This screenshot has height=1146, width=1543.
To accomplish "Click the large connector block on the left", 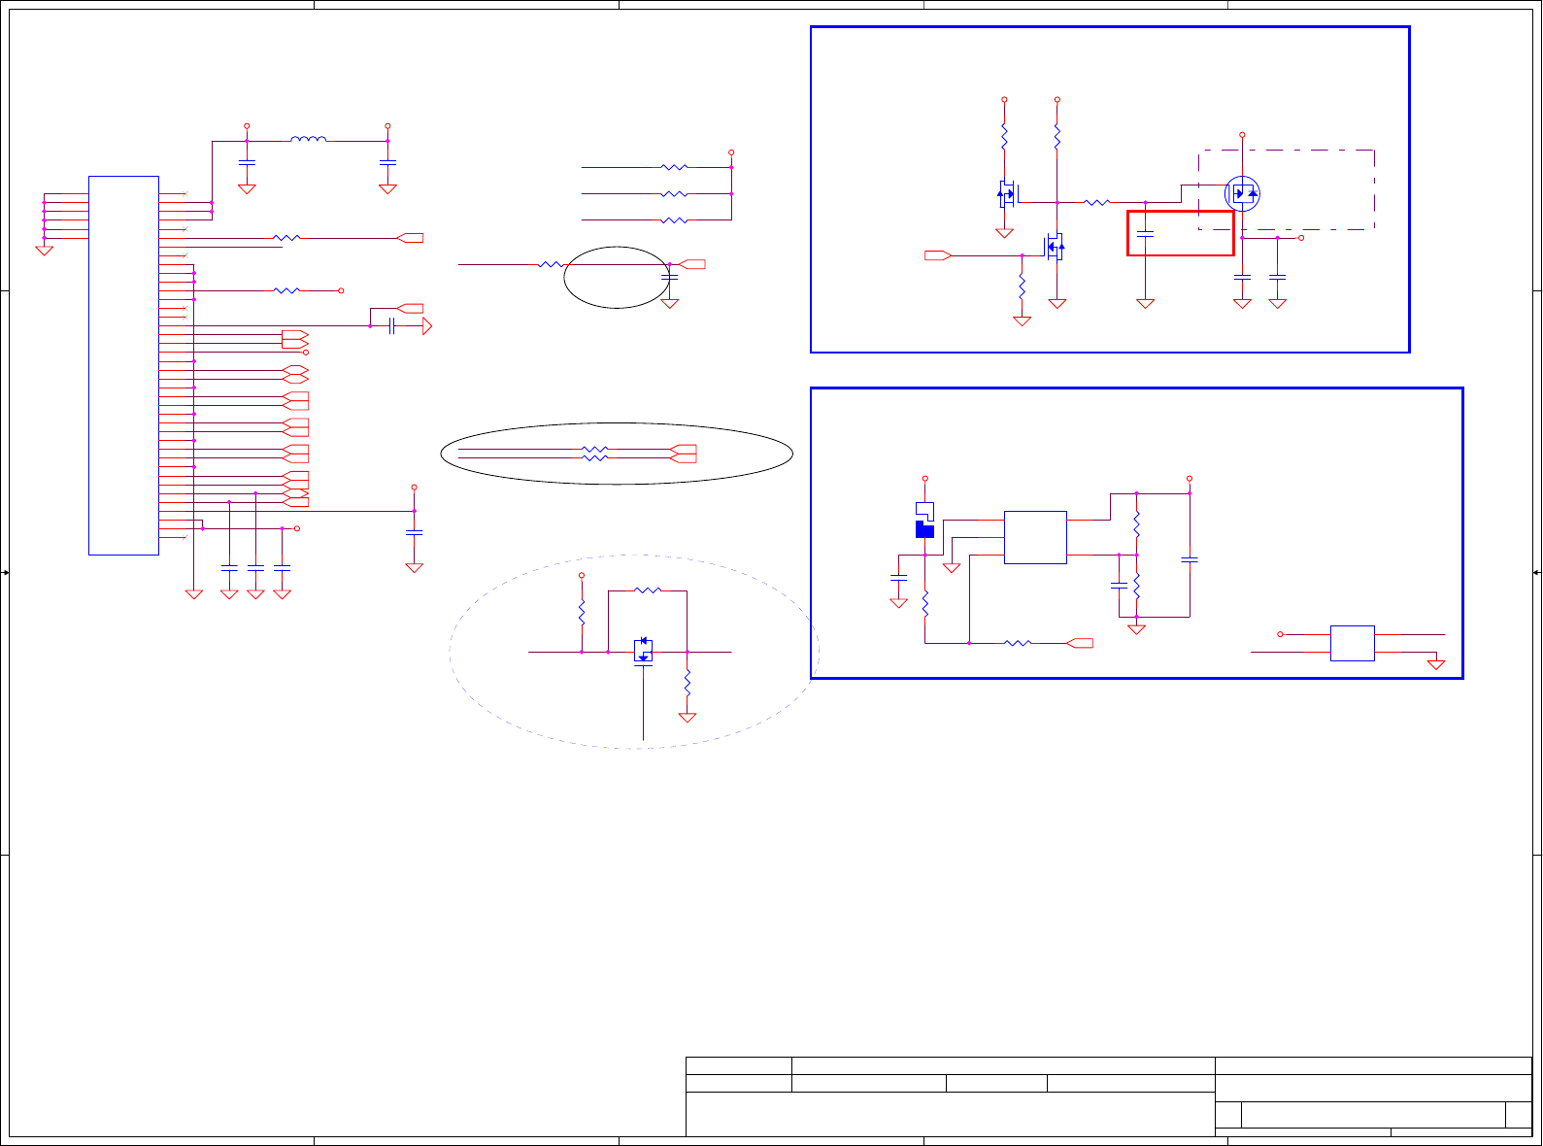I will coord(123,365).
